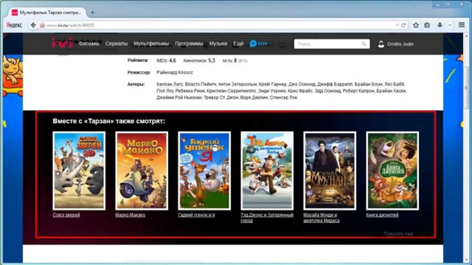Open a new browser tab
Viewport: 472px width, 265px height.
tap(93, 12)
